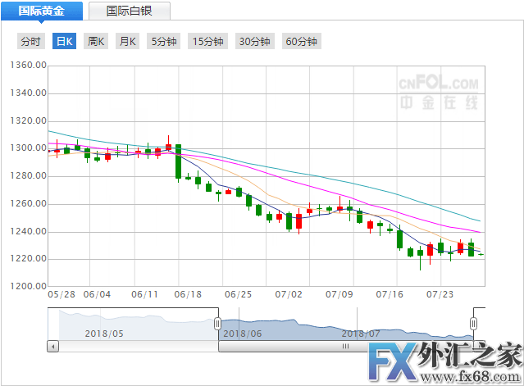Click the 2018/05 region in navigator
Image resolution: width=524 pixels, height=386 pixels.
point(104,334)
